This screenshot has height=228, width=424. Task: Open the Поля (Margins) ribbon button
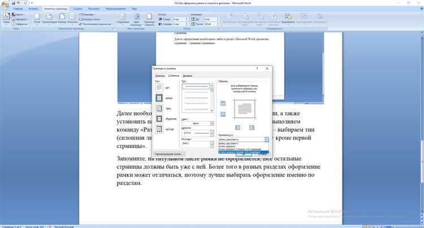[37, 19]
